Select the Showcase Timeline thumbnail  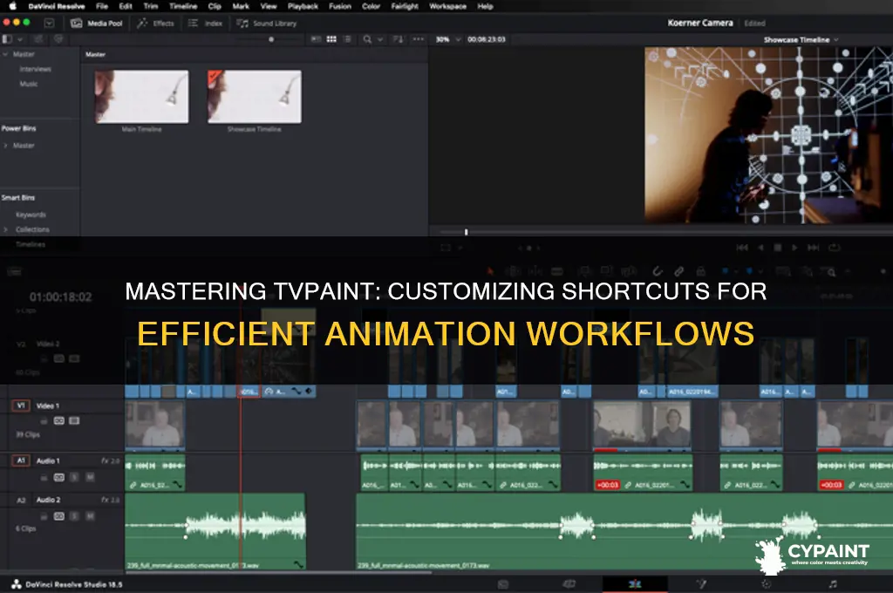(255, 96)
